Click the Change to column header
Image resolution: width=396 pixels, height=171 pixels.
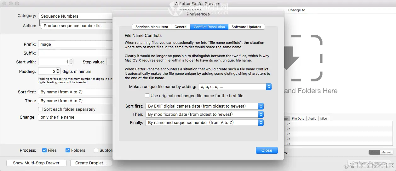297,10
